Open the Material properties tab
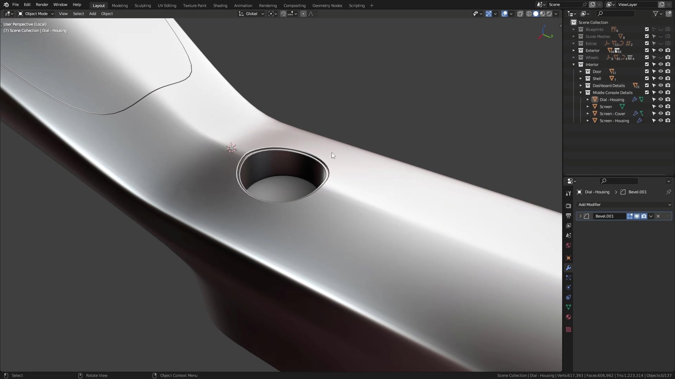The width and height of the screenshot is (675, 379). pyautogui.click(x=568, y=317)
